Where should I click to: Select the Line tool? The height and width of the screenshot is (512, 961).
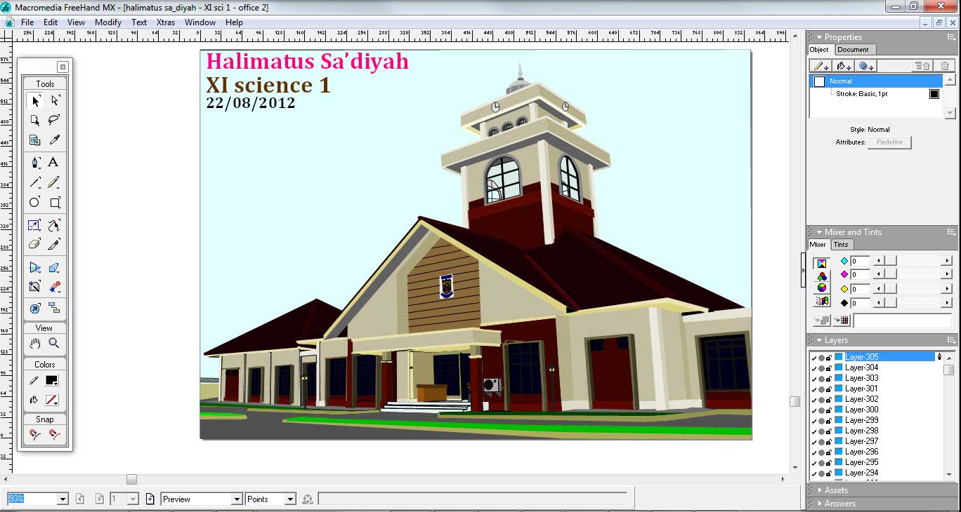(35, 182)
